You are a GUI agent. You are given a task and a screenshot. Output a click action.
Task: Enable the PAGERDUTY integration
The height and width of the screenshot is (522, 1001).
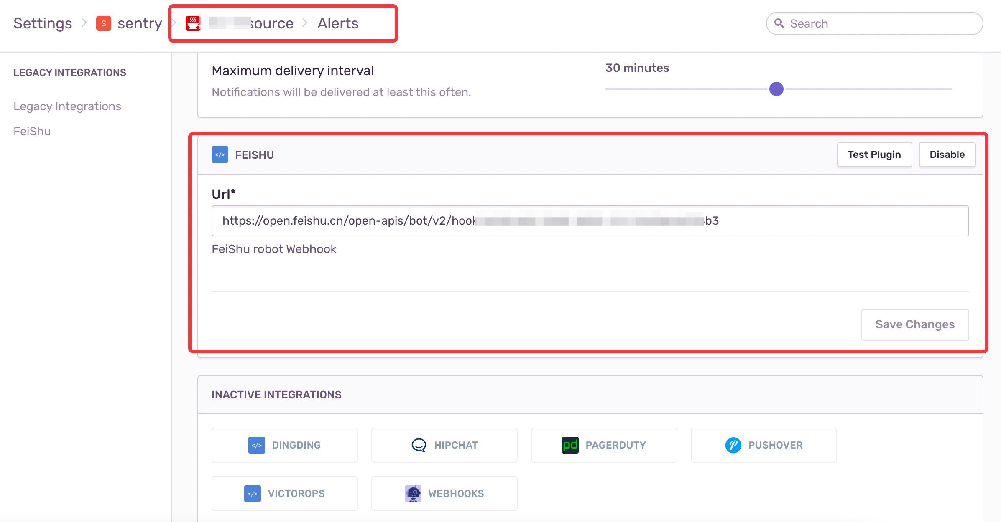point(604,445)
